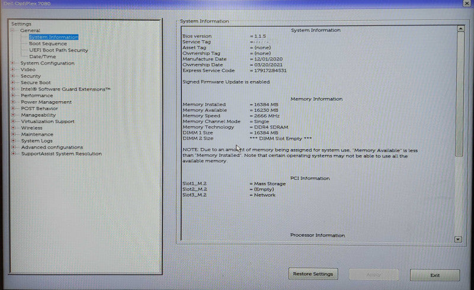The image size is (474, 290).
Task: Expand the System Logs node
Action: 13,141
